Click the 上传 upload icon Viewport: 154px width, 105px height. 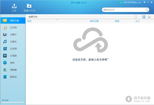tap(14, 6)
